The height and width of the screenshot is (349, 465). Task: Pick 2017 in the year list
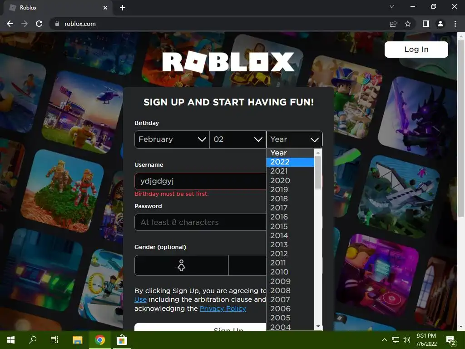click(x=290, y=208)
